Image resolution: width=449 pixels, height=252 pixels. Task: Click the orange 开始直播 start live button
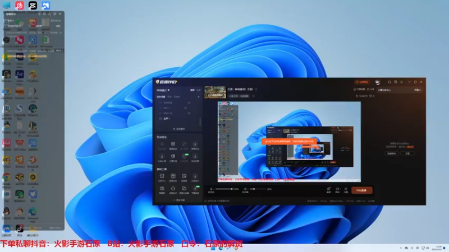point(362,190)
